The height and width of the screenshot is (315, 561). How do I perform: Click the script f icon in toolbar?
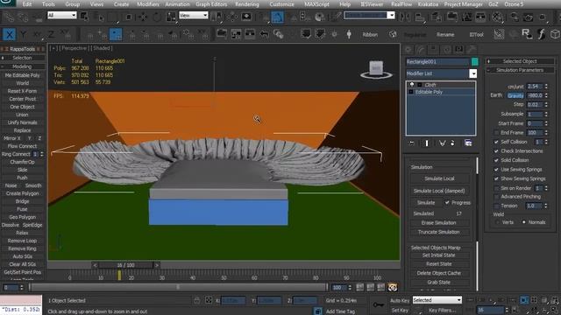542,34
